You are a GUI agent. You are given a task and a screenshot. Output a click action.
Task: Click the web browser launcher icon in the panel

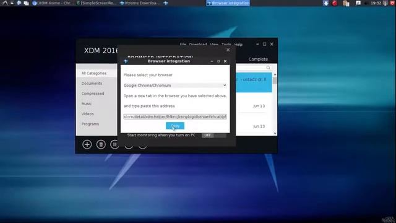[19, 3]
